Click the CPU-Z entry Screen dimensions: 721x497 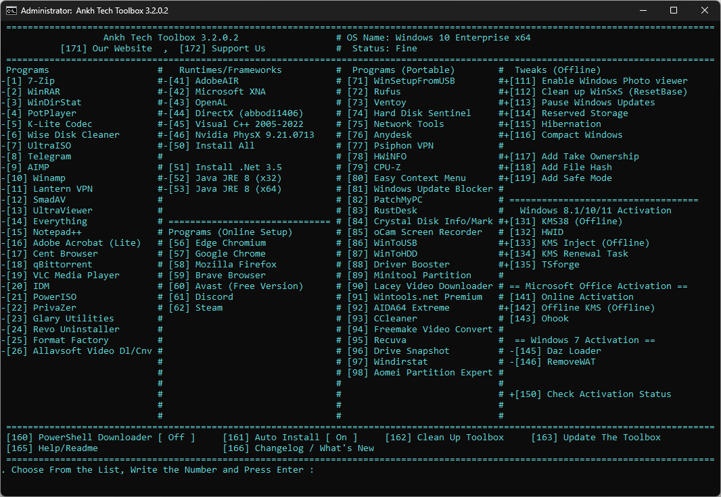[x=374, y=167]
